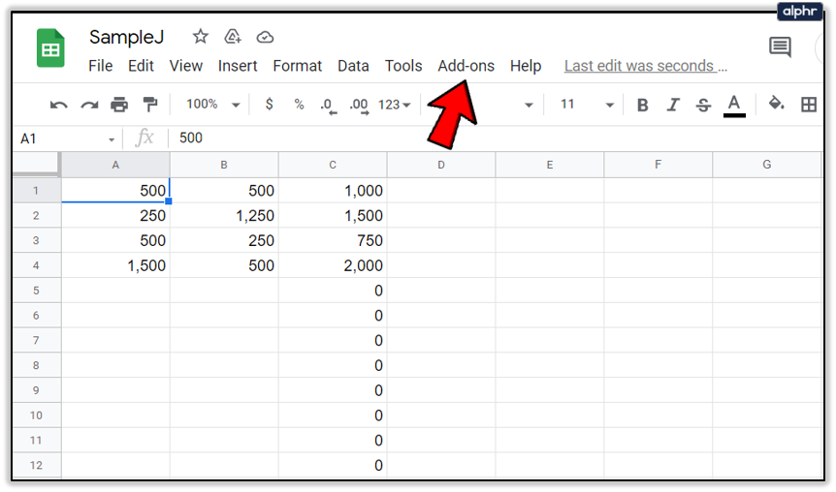Open the 123 number format dropdown

point(395,105)
